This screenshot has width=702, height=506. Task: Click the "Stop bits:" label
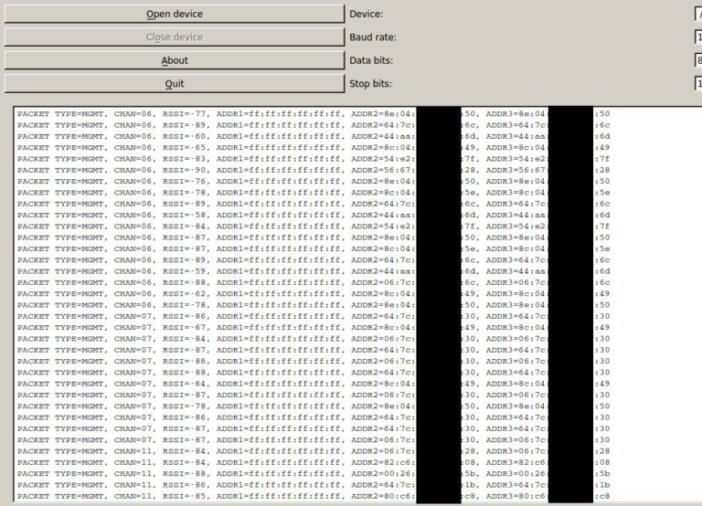click(372, 83)
